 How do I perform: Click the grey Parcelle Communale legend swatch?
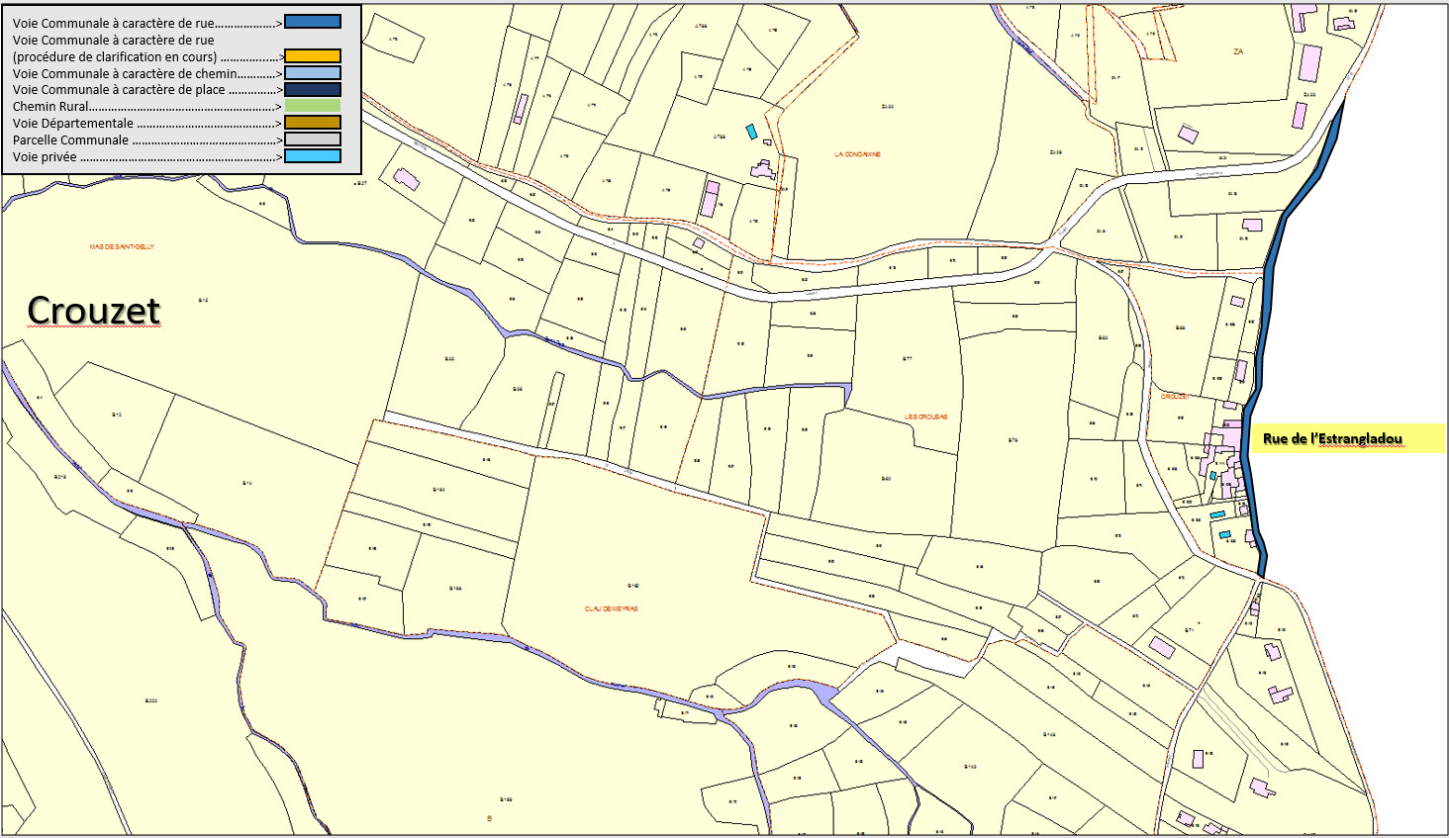(313, 140)
